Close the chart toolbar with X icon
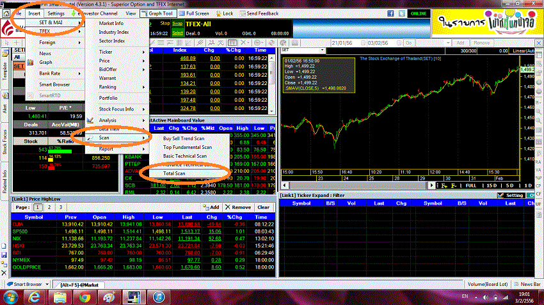Image resolution: width=544 pixels, height=305 pixels. pyautogui.click(x=538, y=43)
